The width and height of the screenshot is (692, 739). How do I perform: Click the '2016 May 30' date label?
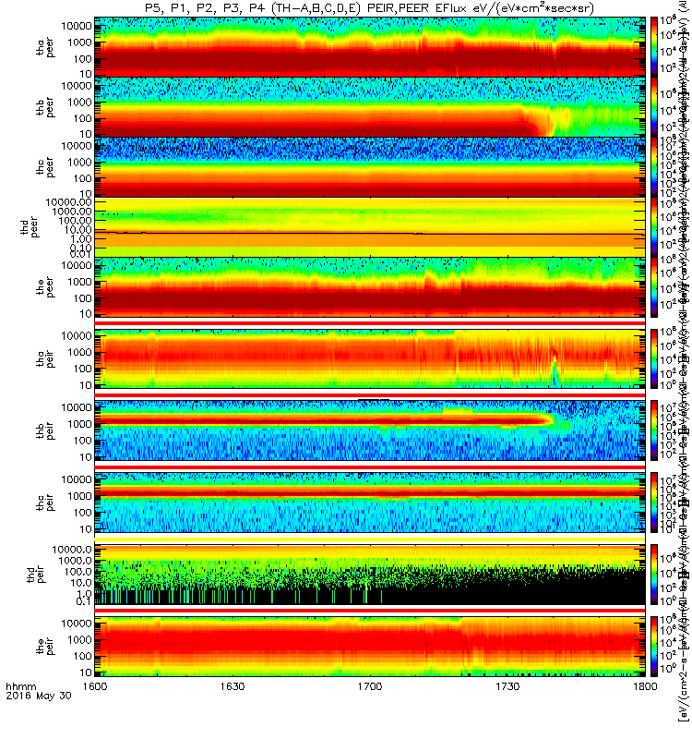(x=39, y=696)
